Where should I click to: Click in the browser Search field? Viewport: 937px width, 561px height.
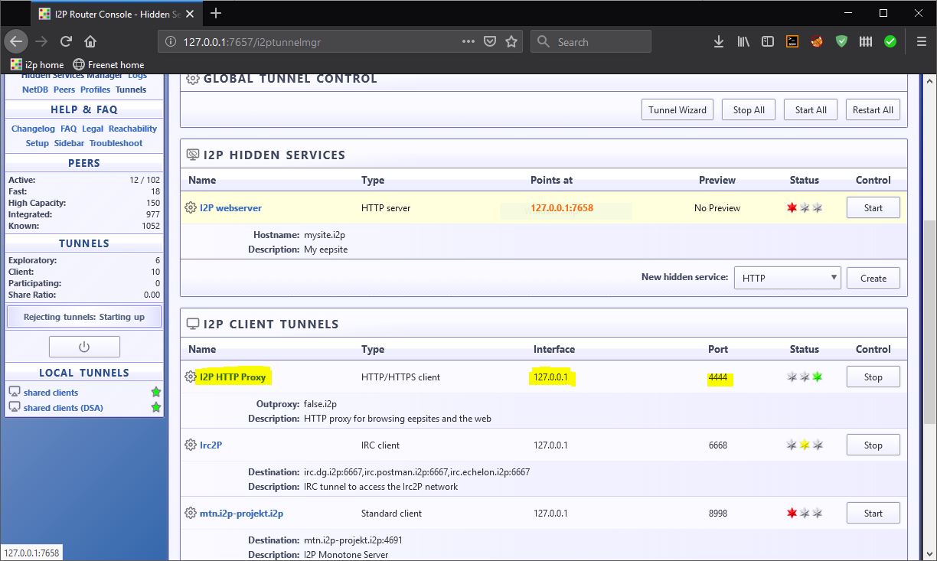click(x=590, y=42)
